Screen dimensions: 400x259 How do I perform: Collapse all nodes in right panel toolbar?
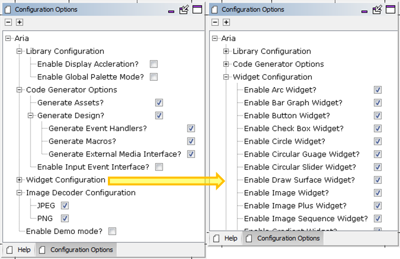(x=215, y=22)
